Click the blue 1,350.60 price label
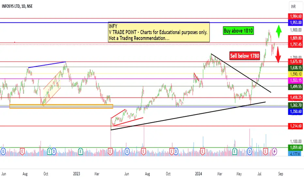The width and height of the screenshot is (304, 179). coord(296,112)
